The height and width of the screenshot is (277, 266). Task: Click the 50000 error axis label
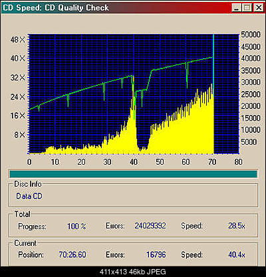pyautogui.click(x=251, y=35)
